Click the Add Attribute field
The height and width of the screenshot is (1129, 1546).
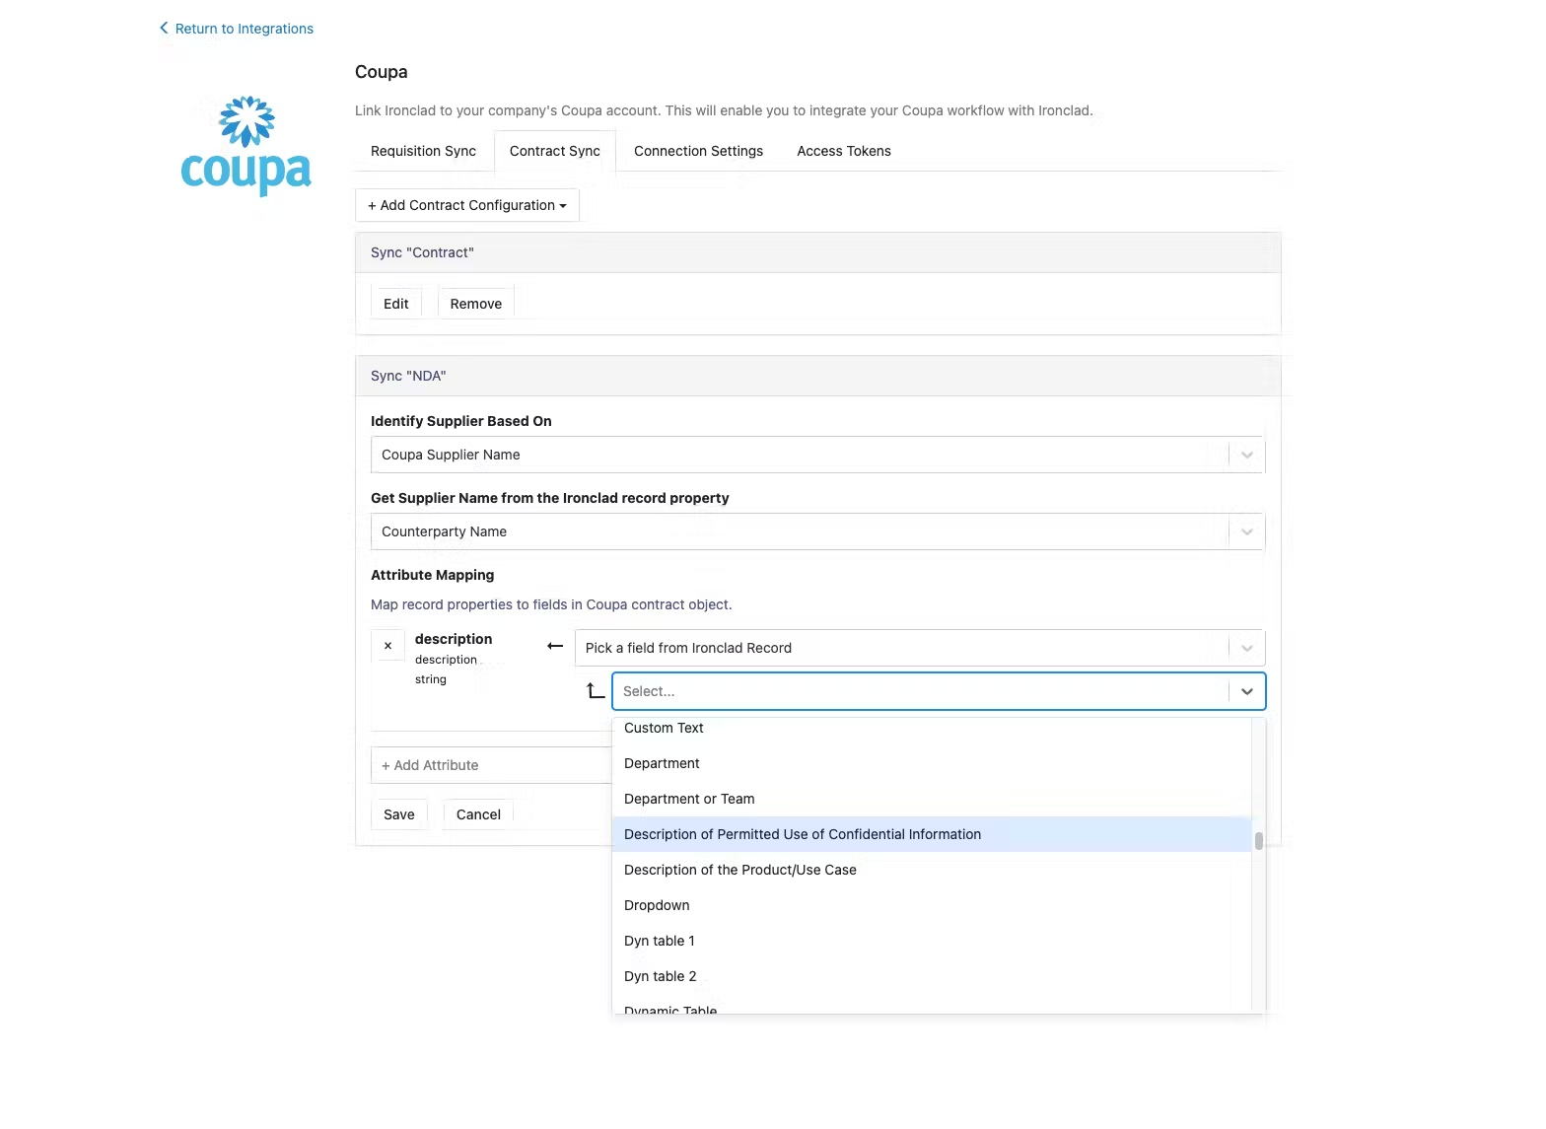click(491, 765)
